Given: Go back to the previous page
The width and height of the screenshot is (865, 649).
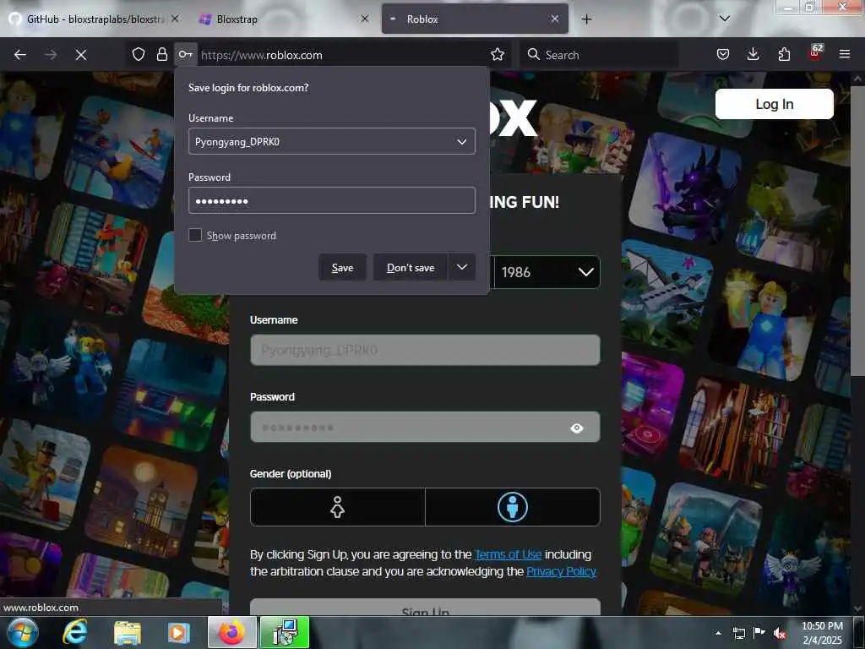Looking at the screenshot, I should 20,55.
